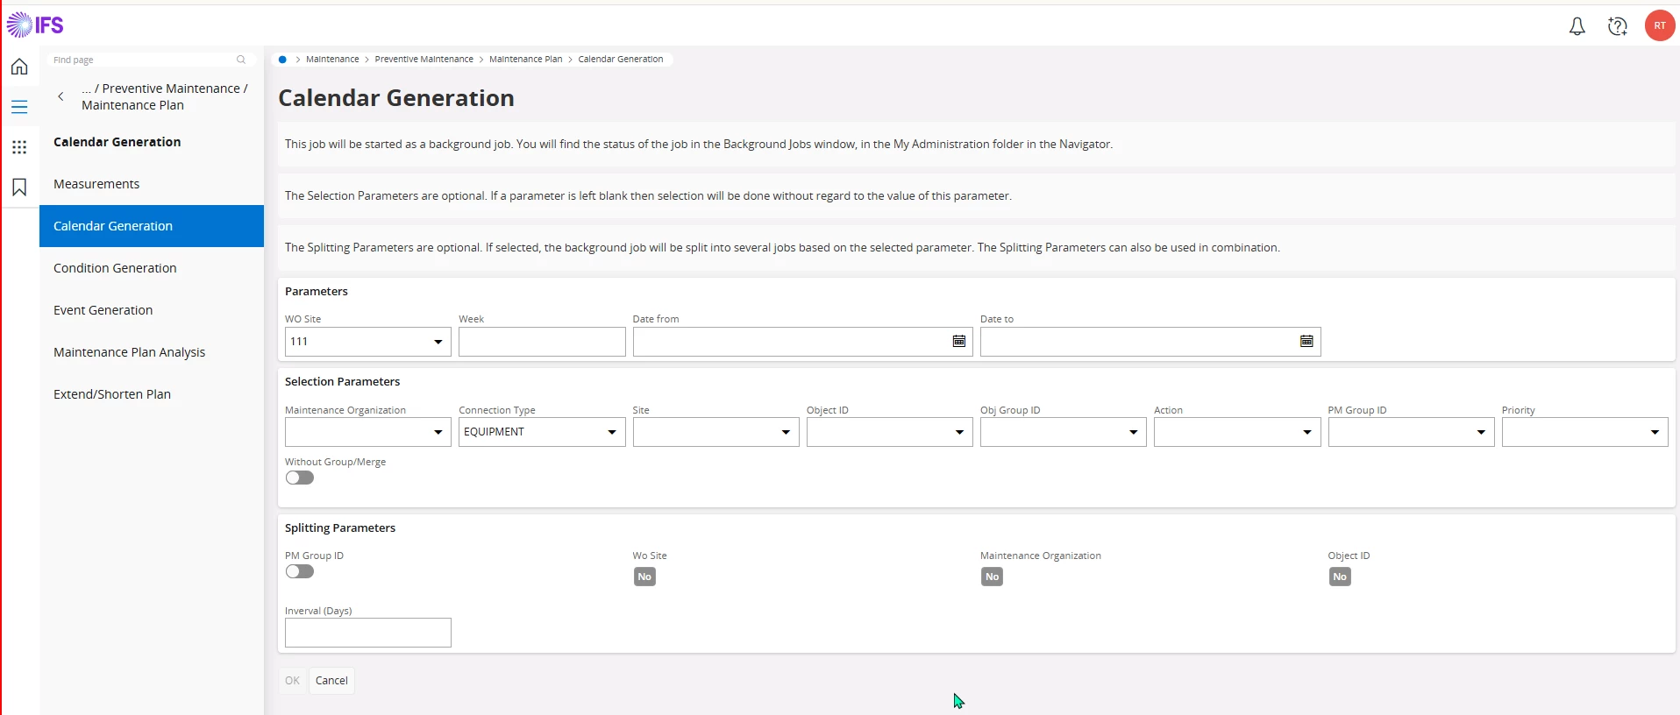Toggle the navigator hamburger menu icon
Image resolution: width=1680 pixels, height=715 pixels.
click(19, 107)
